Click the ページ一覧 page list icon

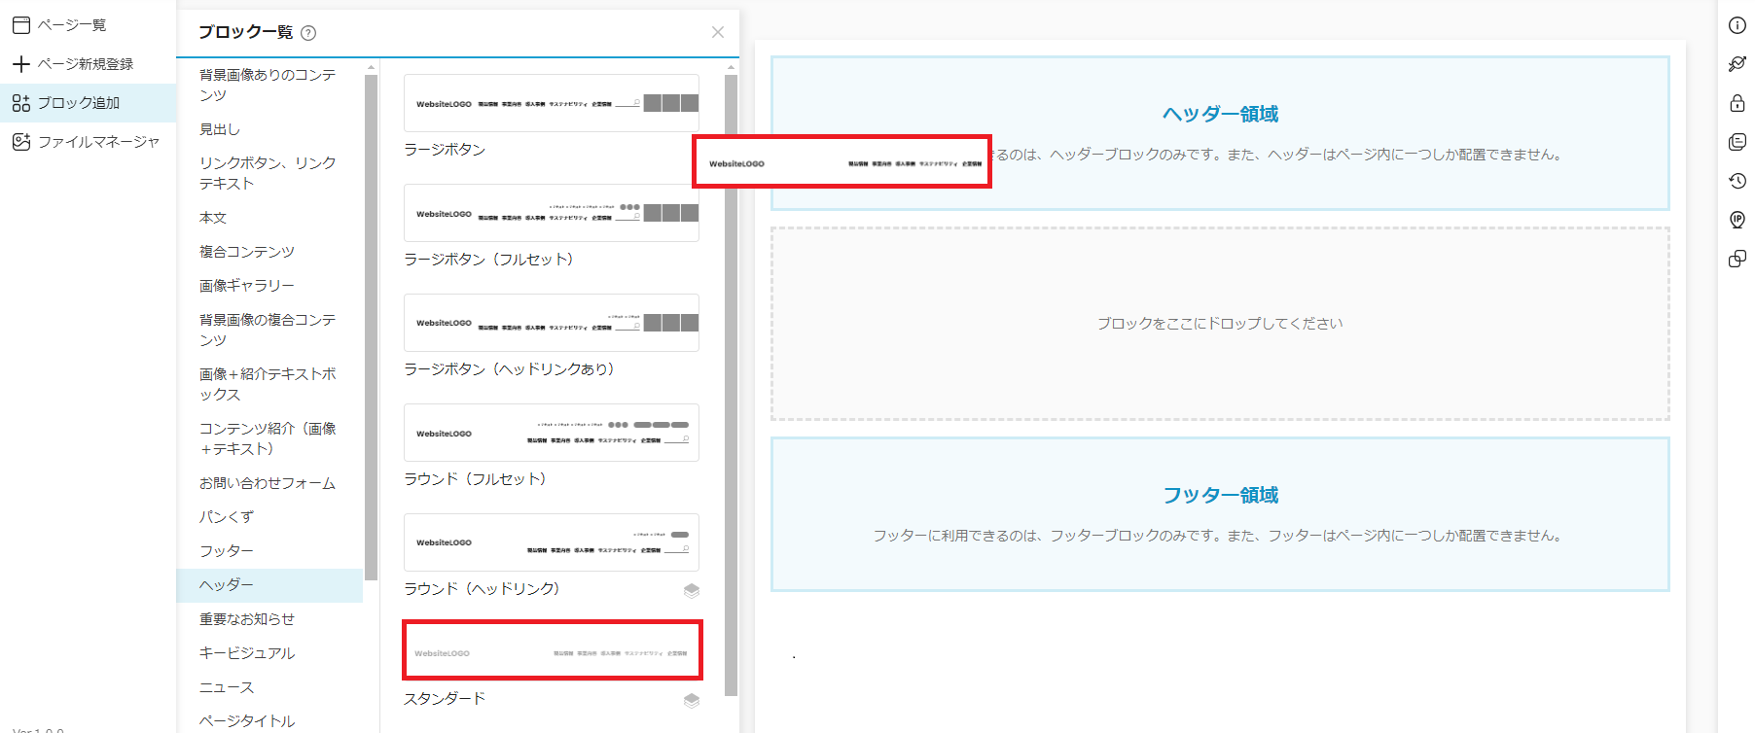[21, 25]
